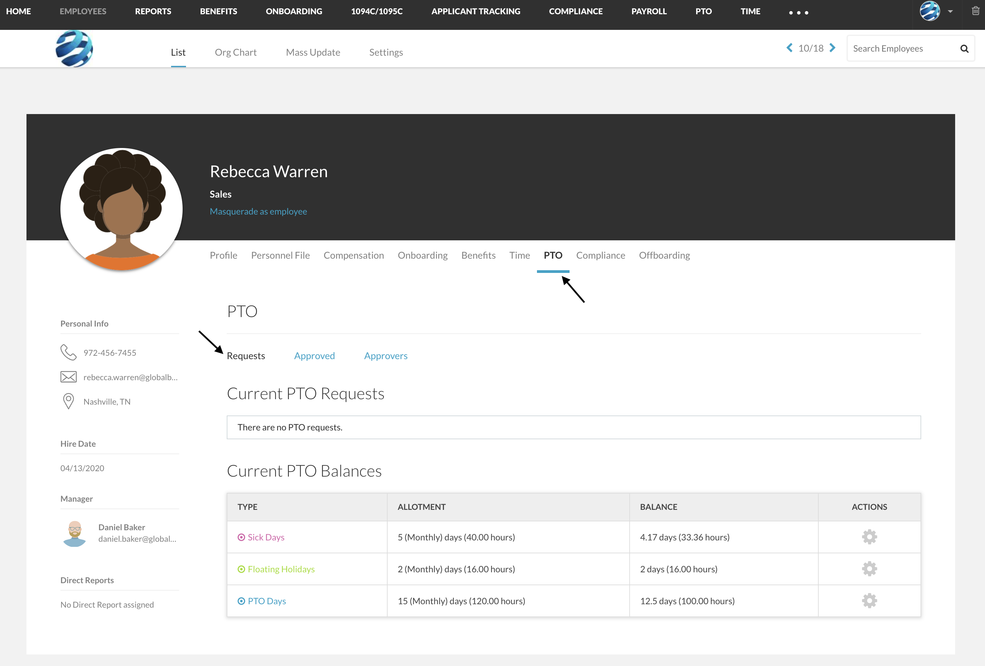Viewport: 985px width, 666px height.
Task: Click the Sick Days circle icon
Action: 241,537
